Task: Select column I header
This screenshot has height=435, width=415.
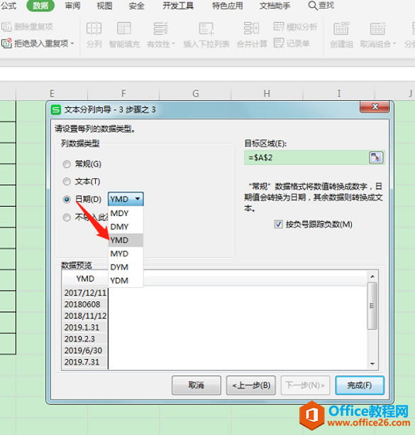Action: click(x=338, y=94)
